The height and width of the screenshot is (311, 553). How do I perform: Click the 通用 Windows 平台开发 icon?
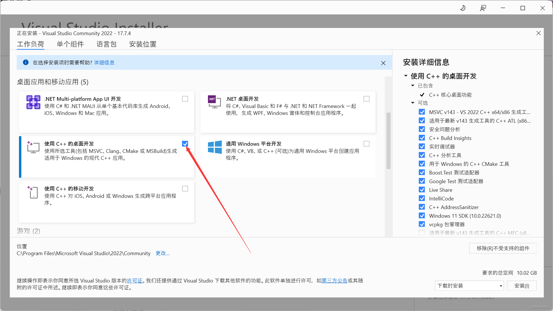(215, 147)
